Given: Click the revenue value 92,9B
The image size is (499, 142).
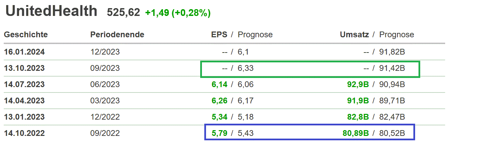Looking at the screenshot, I should (356, 84).
